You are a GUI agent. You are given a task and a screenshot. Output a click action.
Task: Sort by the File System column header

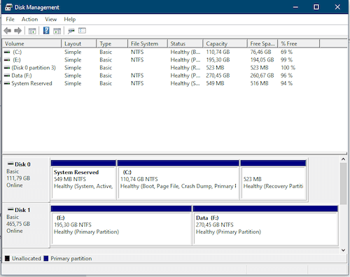(x=148, y=43)
